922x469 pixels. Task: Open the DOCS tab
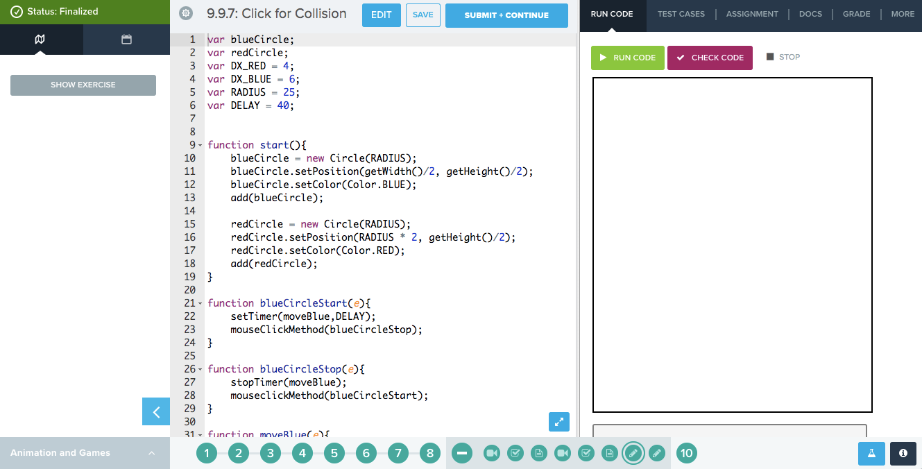(x=810, y=13)
